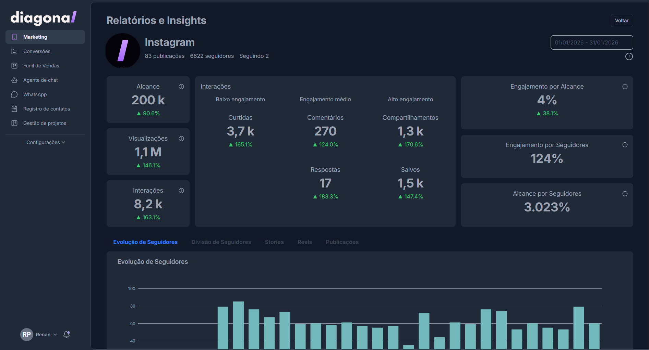Image resolution: width=649 pixels, height=350 pixels.
Task: Click the 124% engagement by followers value
Action: pos(547,158)
